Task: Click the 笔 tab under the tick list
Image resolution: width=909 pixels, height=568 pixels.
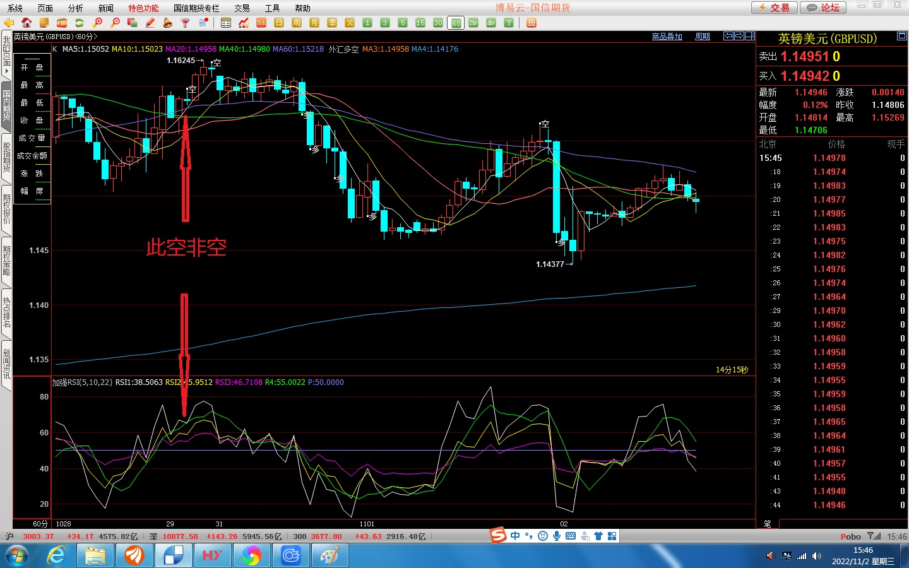Action: pos(768,524)
